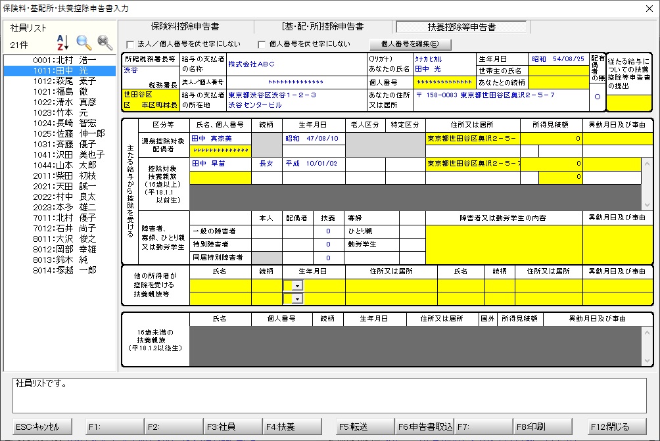
Task: Click the blank F7: button
Action: [484, 427]
